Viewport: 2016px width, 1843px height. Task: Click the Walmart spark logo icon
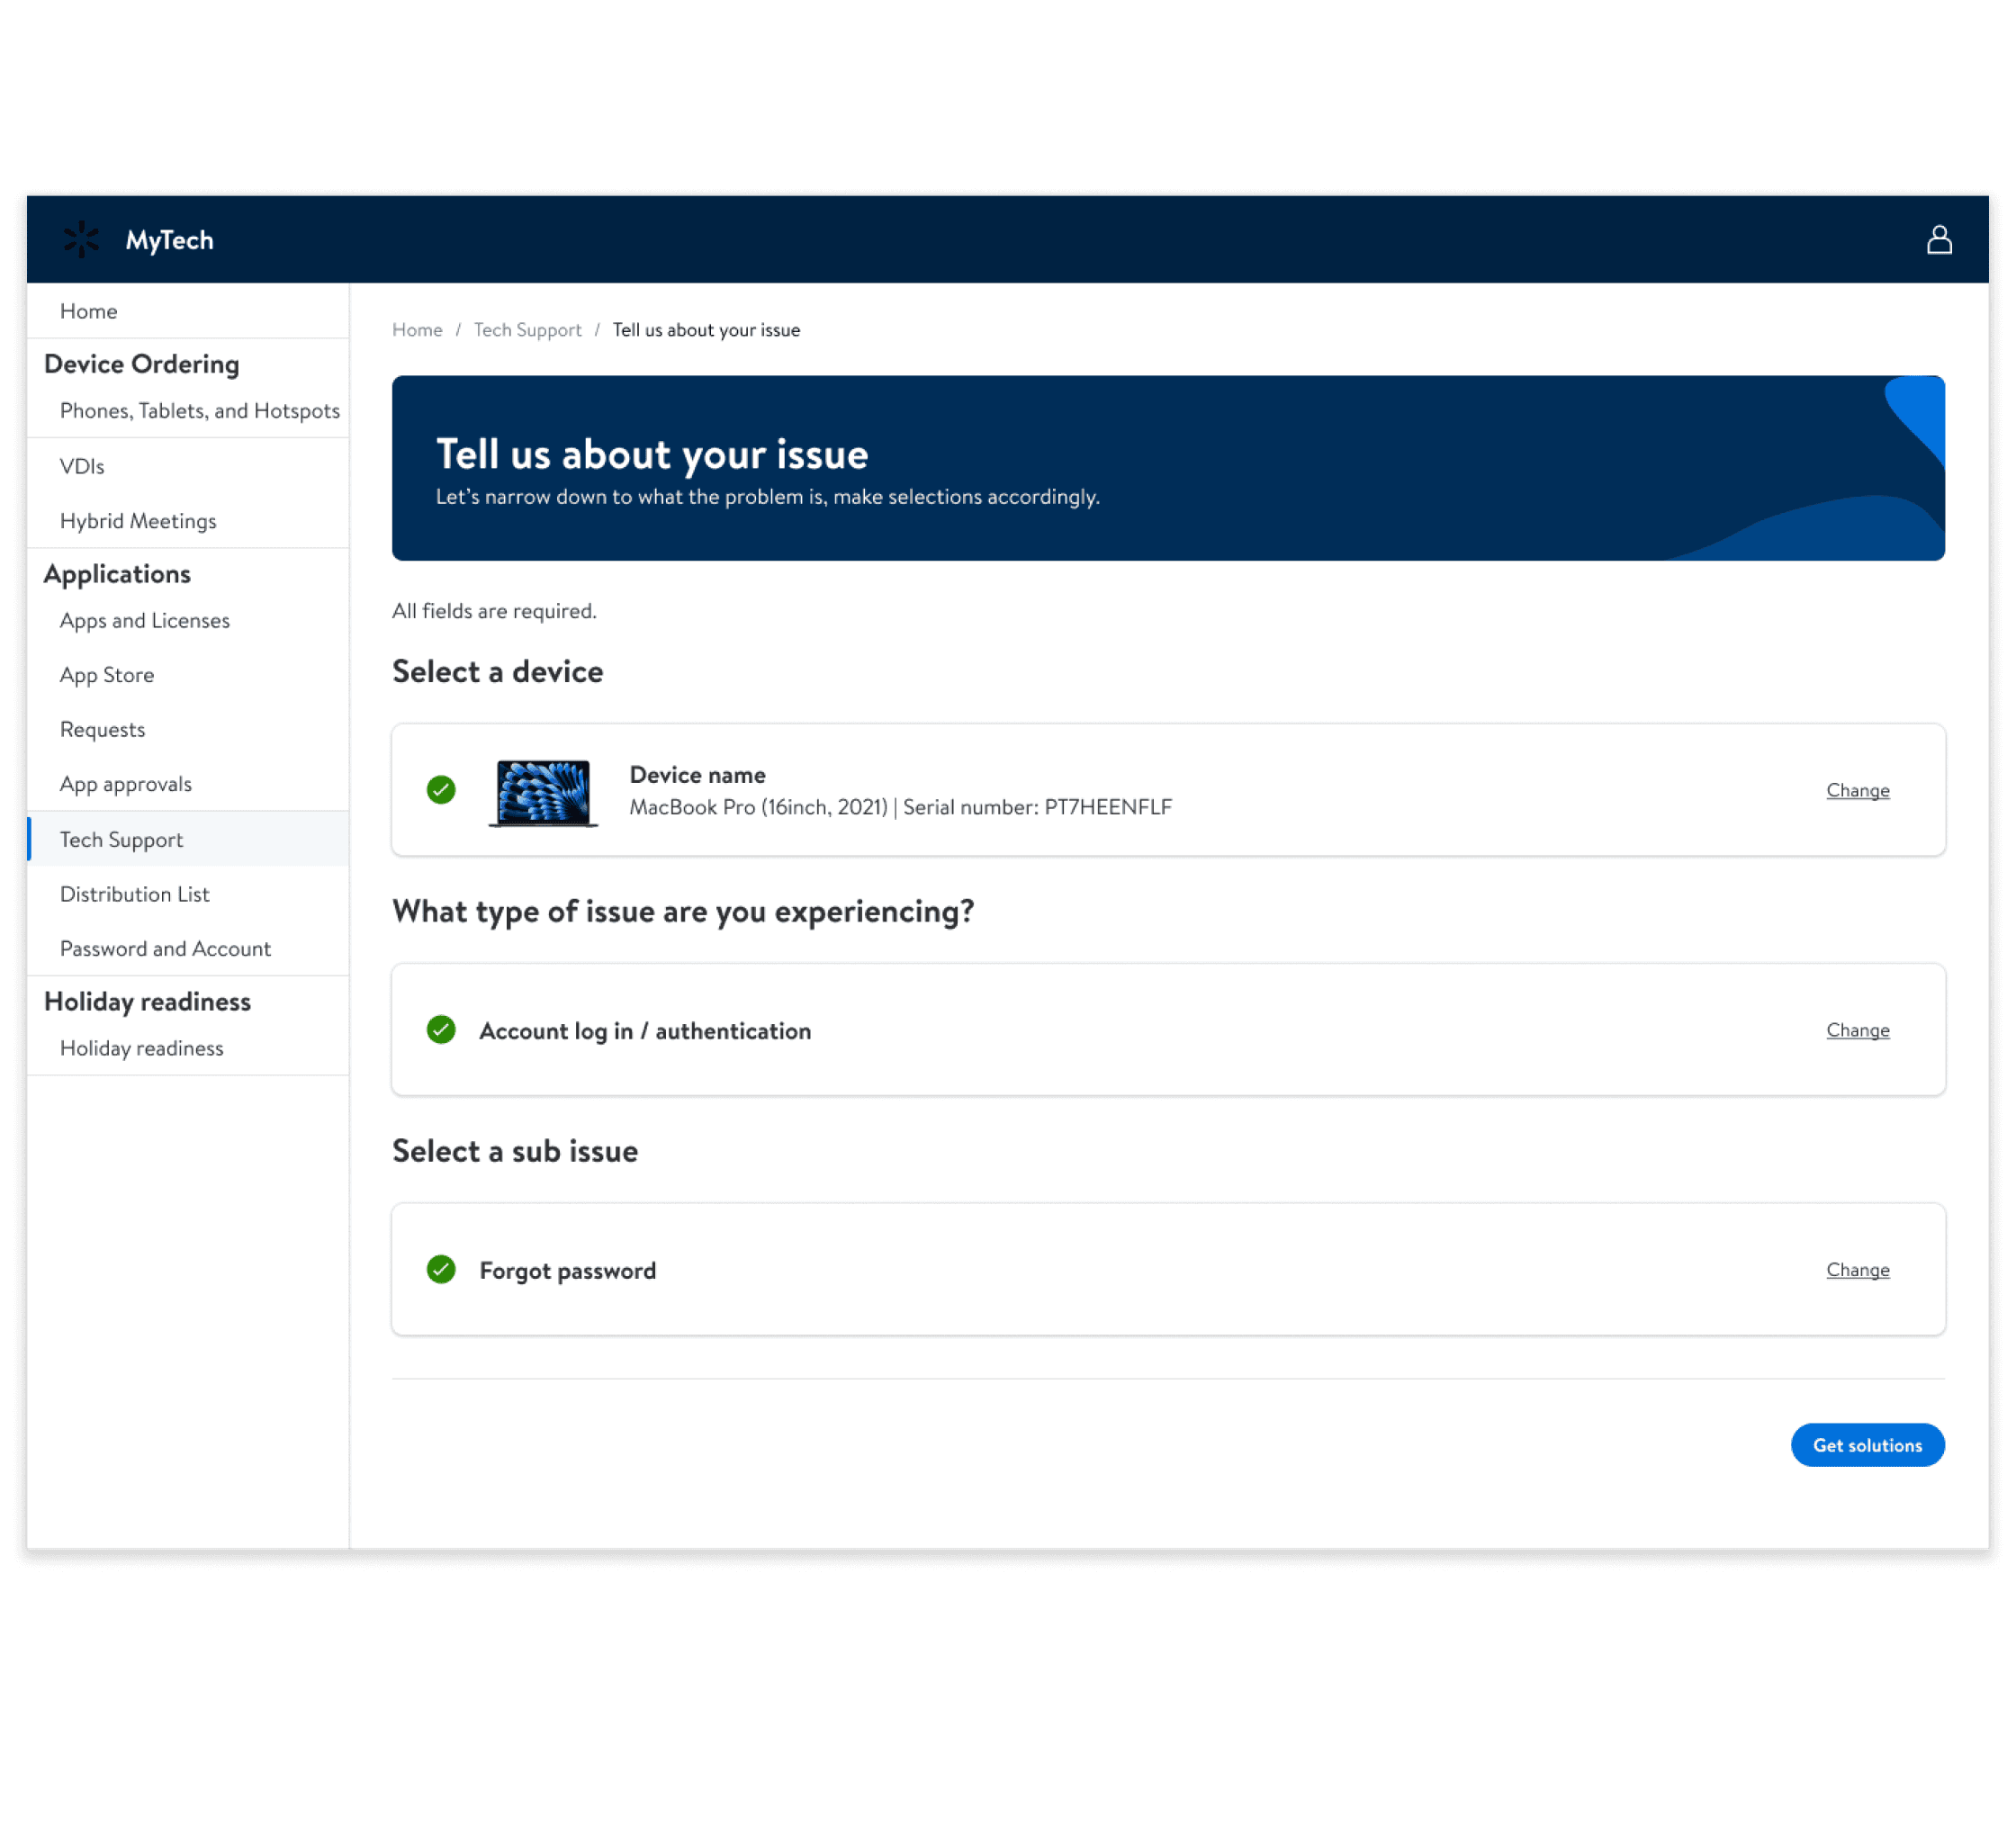click(81, 240)
